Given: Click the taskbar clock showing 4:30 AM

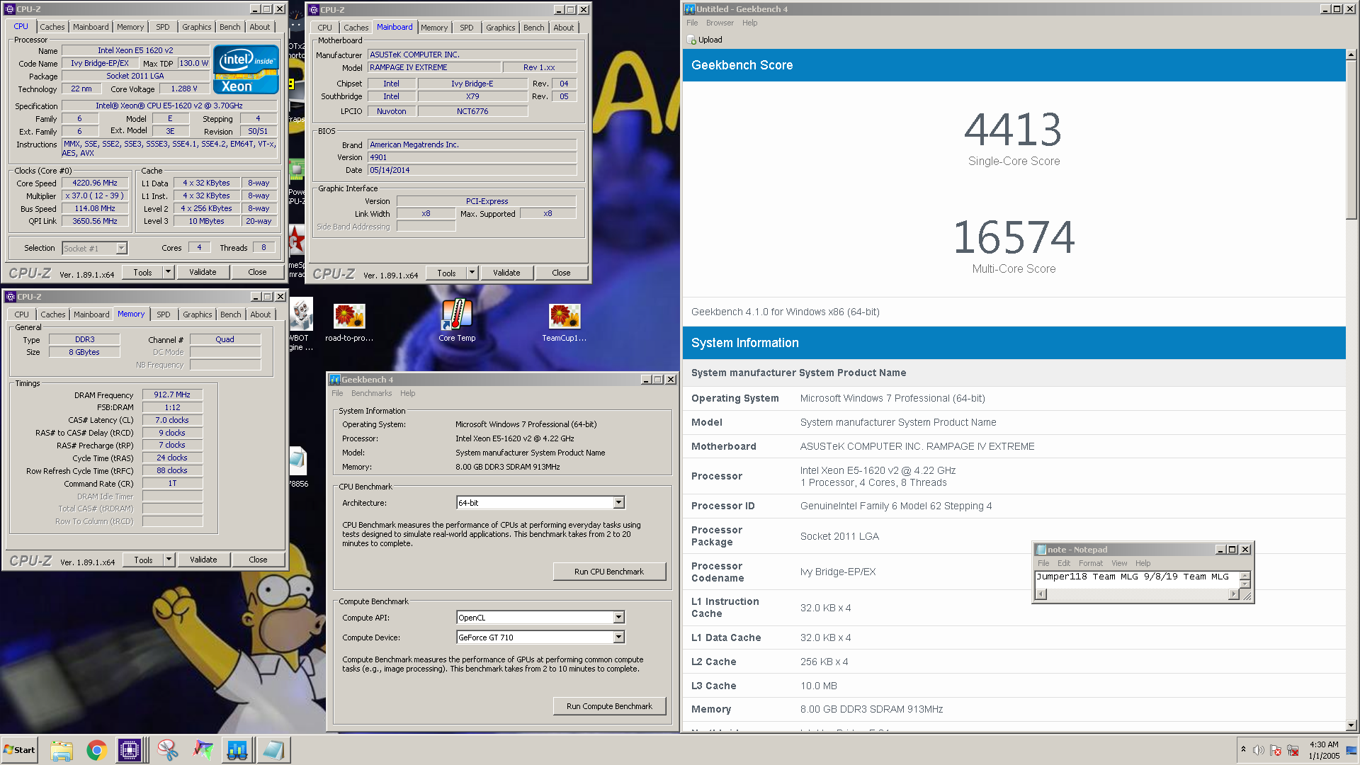Looking at the screenshot, I should pyautogui.click(x=1324, y=750).
